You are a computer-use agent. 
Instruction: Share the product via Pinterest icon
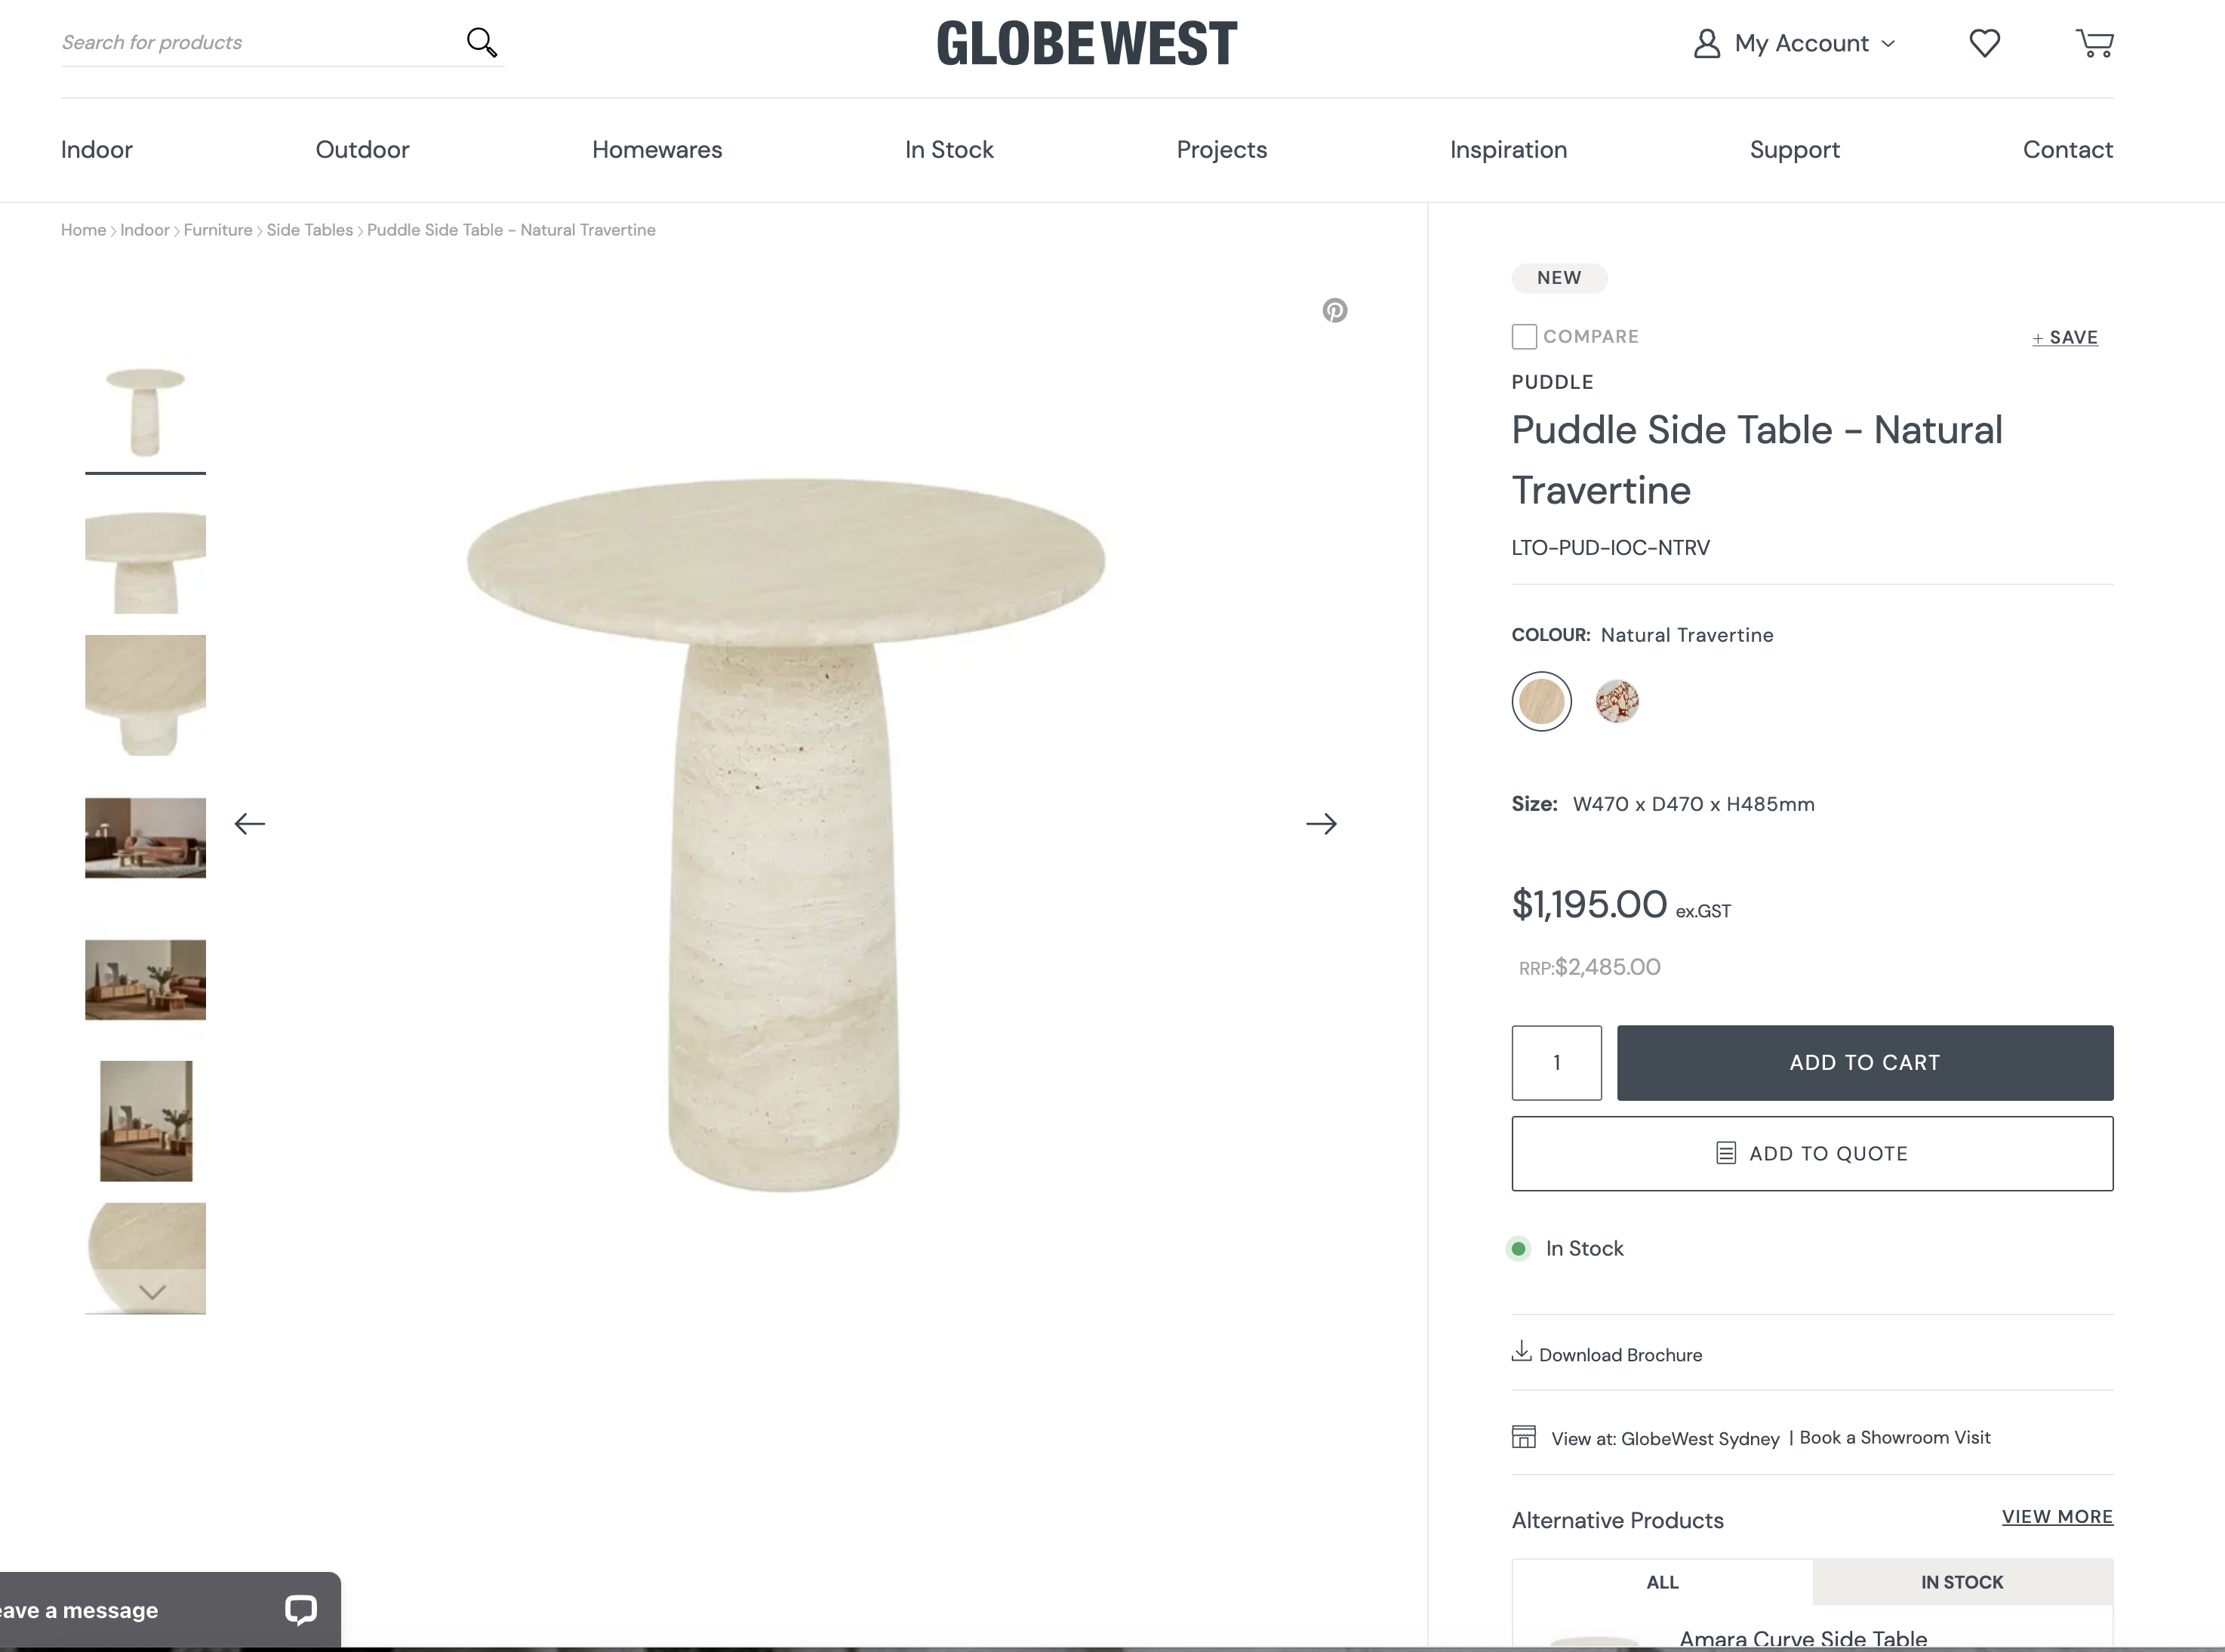pos(1334,310)
